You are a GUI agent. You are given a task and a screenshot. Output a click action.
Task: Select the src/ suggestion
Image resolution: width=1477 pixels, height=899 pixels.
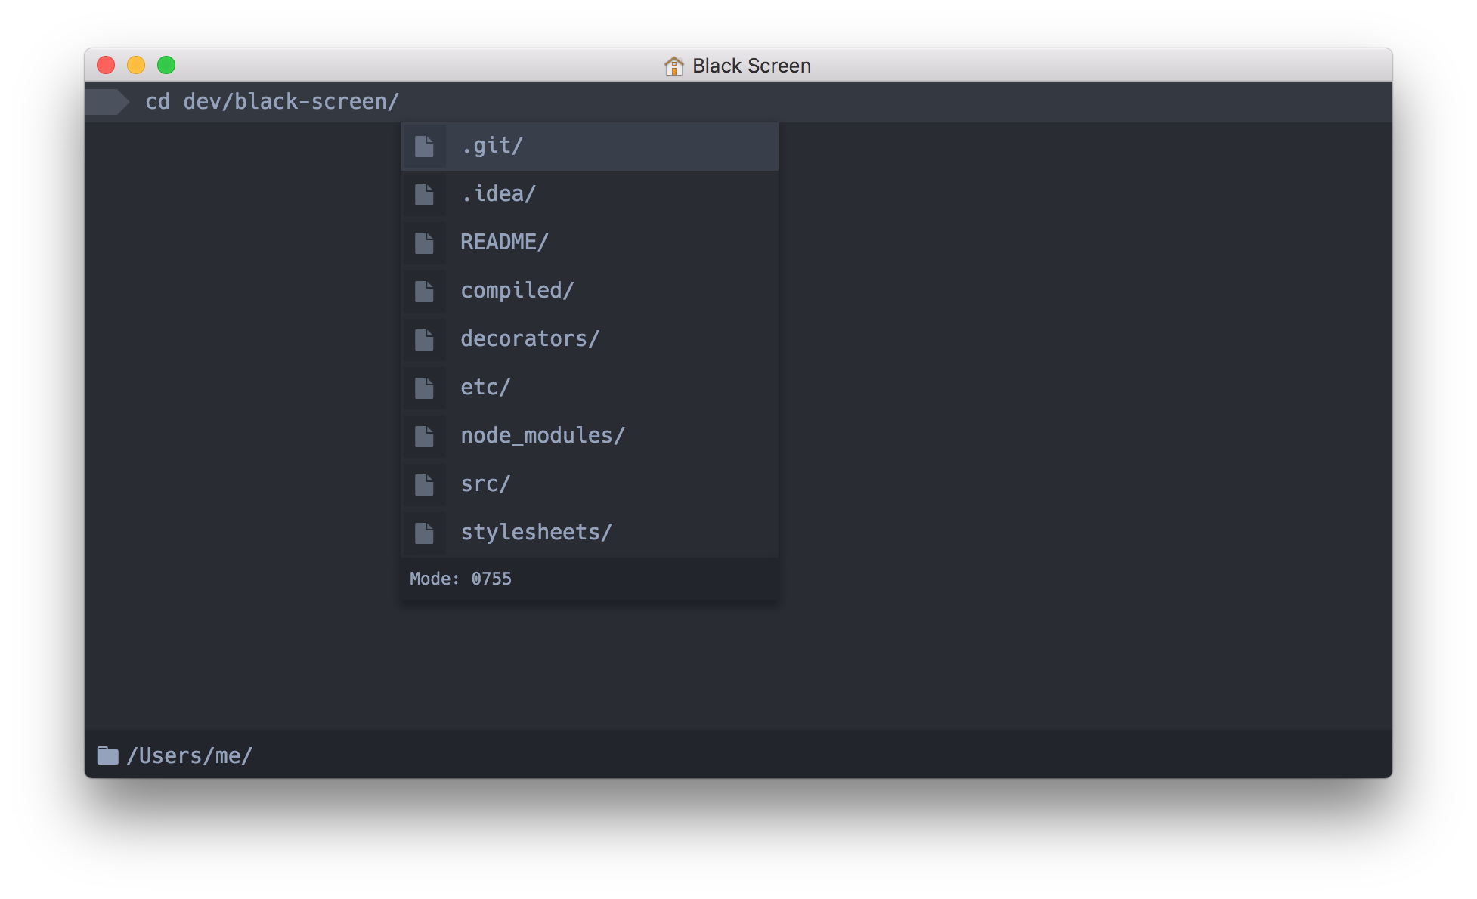(x=485, y=484)
